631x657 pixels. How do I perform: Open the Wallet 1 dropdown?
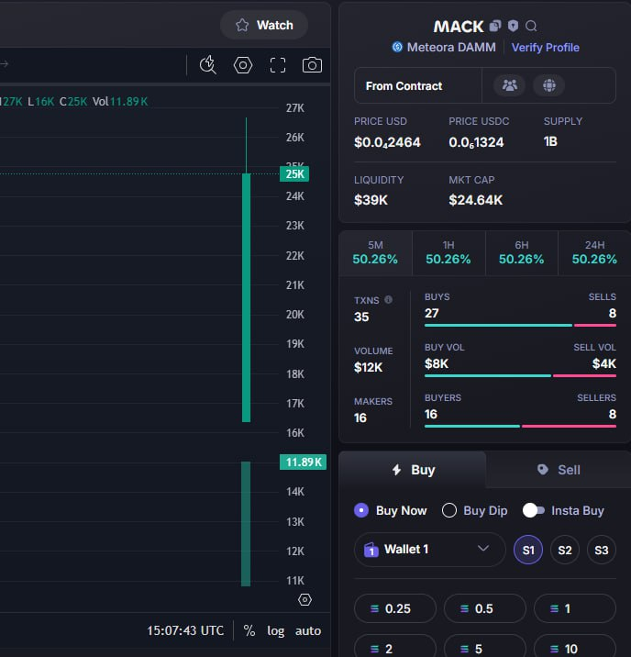[429, 550]
